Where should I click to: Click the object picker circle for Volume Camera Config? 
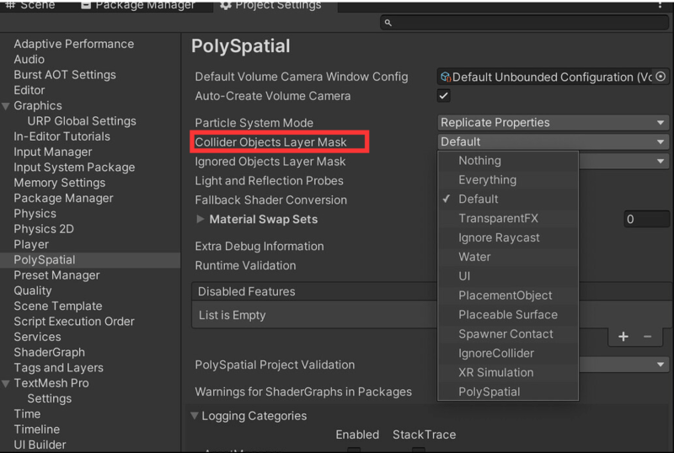661,77
